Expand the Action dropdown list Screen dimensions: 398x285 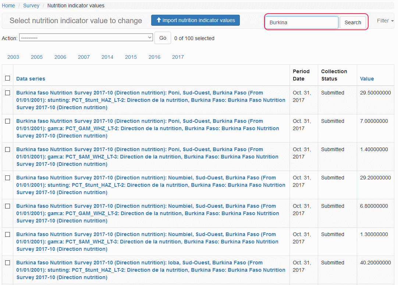point(86,38)
